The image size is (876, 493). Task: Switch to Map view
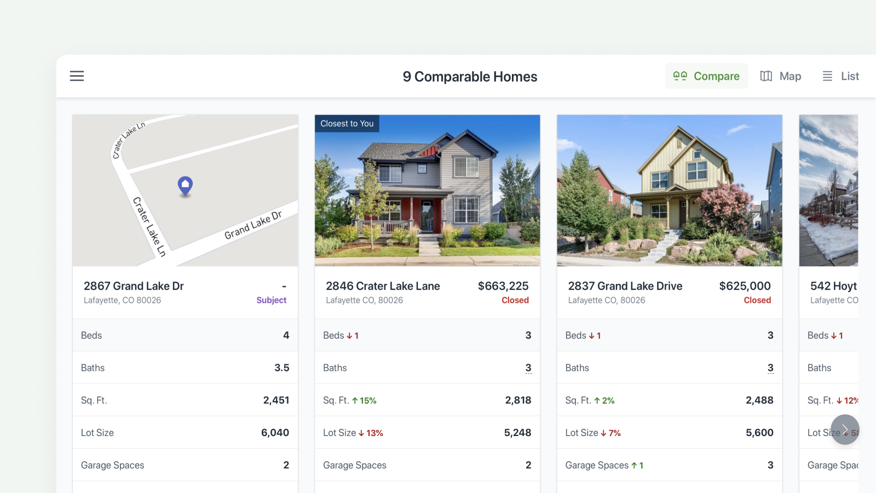click(x=781, y=76)
